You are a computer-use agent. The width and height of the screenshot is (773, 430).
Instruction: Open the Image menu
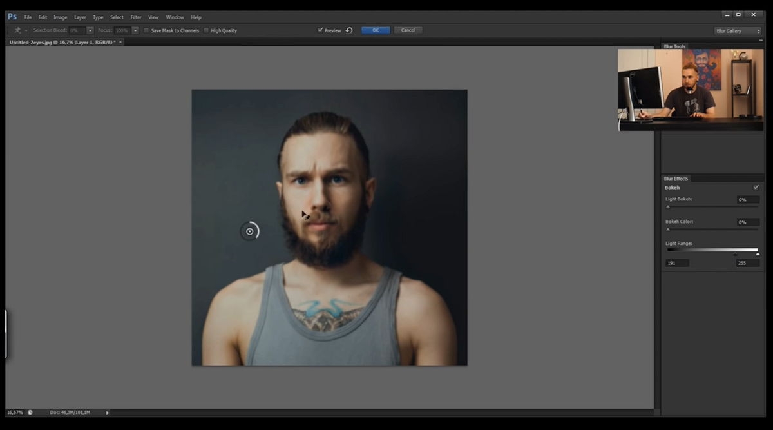coord(61,17)
